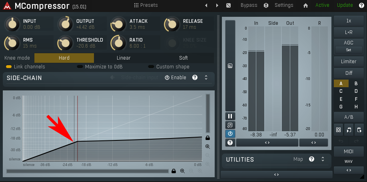Click expander below Utilities panel
This screenshot has width=367, height=182.
pyautogui.click(x=276, y=174)
